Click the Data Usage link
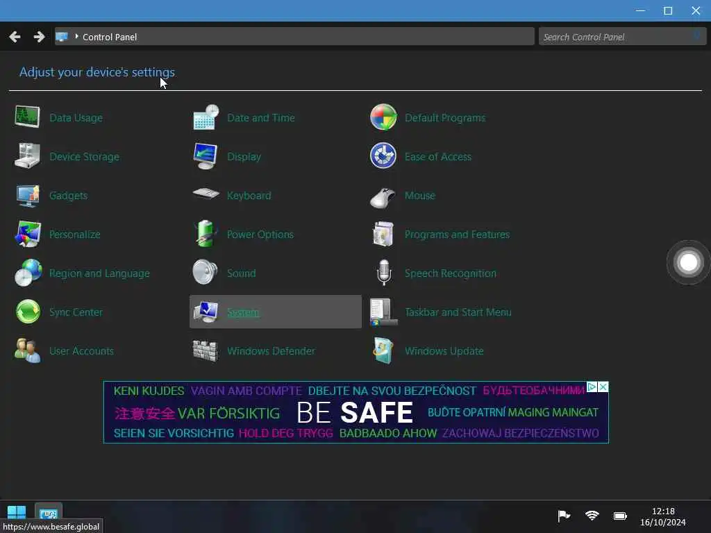 tap(76, 118)
